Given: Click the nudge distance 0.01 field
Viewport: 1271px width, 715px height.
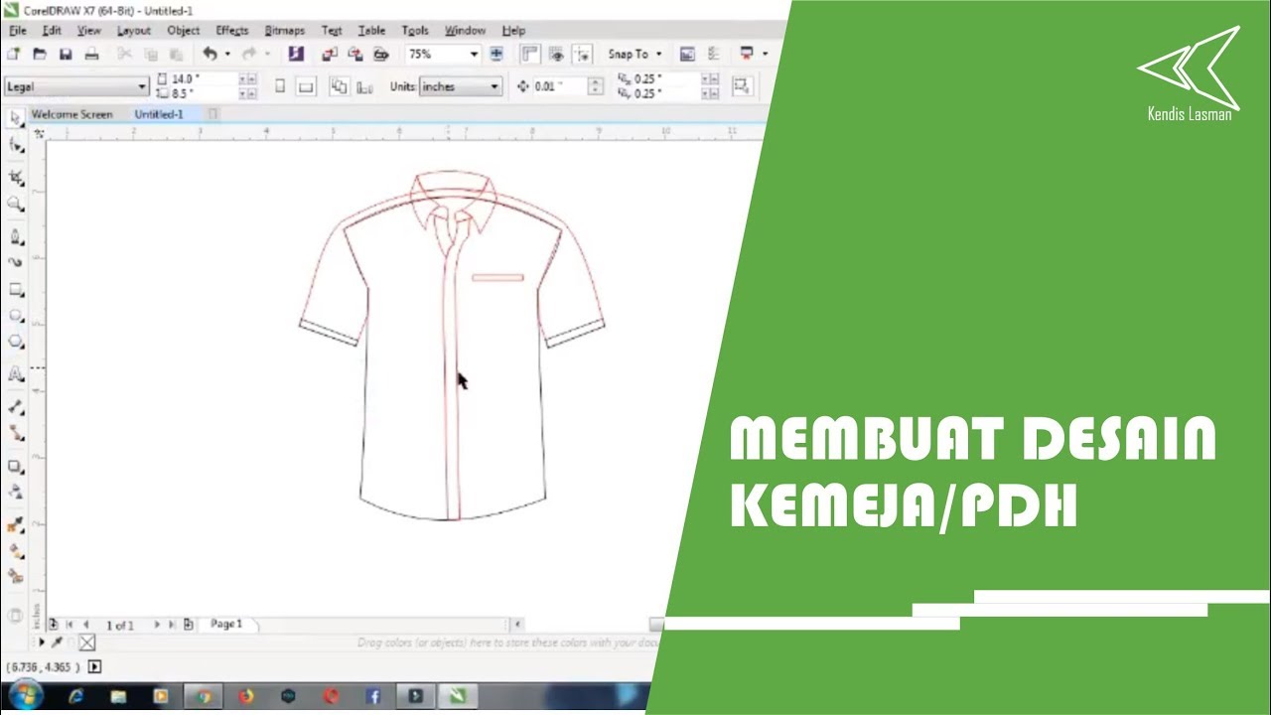Looking at the screenshot, I should tap(560, 86).
